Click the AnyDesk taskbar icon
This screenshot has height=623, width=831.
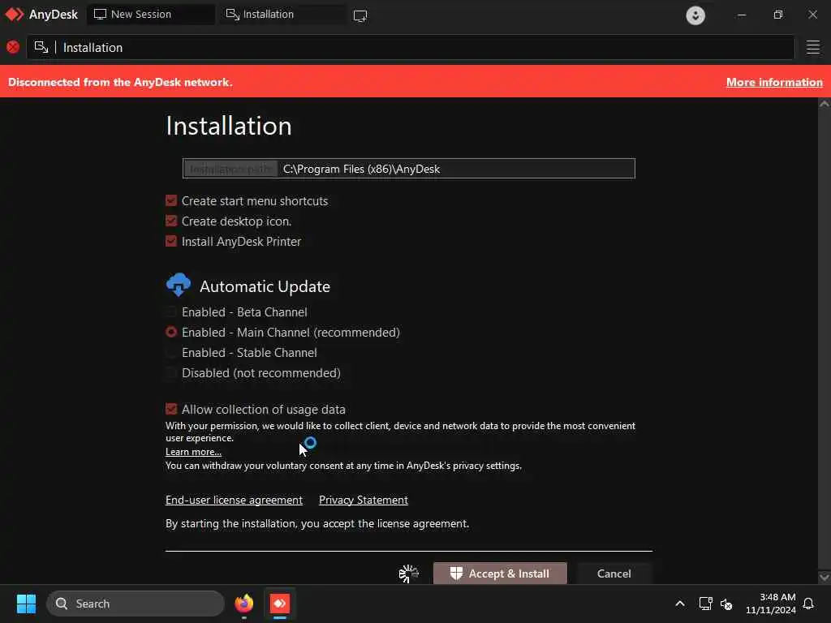tap(280, 604)
